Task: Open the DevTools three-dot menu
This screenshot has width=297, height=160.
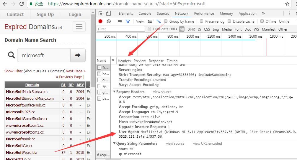Action: pos(289,14)
